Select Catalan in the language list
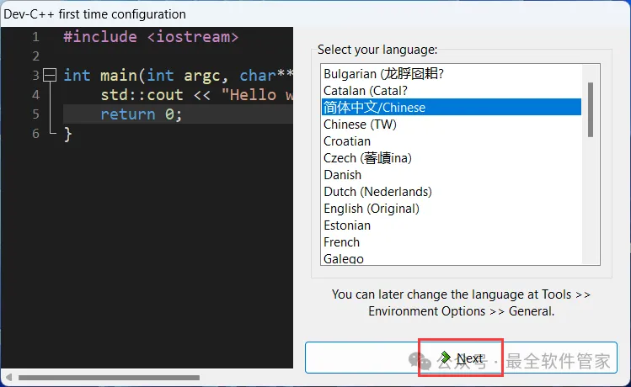Viewport: 631px width, 387px height. pyautogui.click(x=451, y=91)
